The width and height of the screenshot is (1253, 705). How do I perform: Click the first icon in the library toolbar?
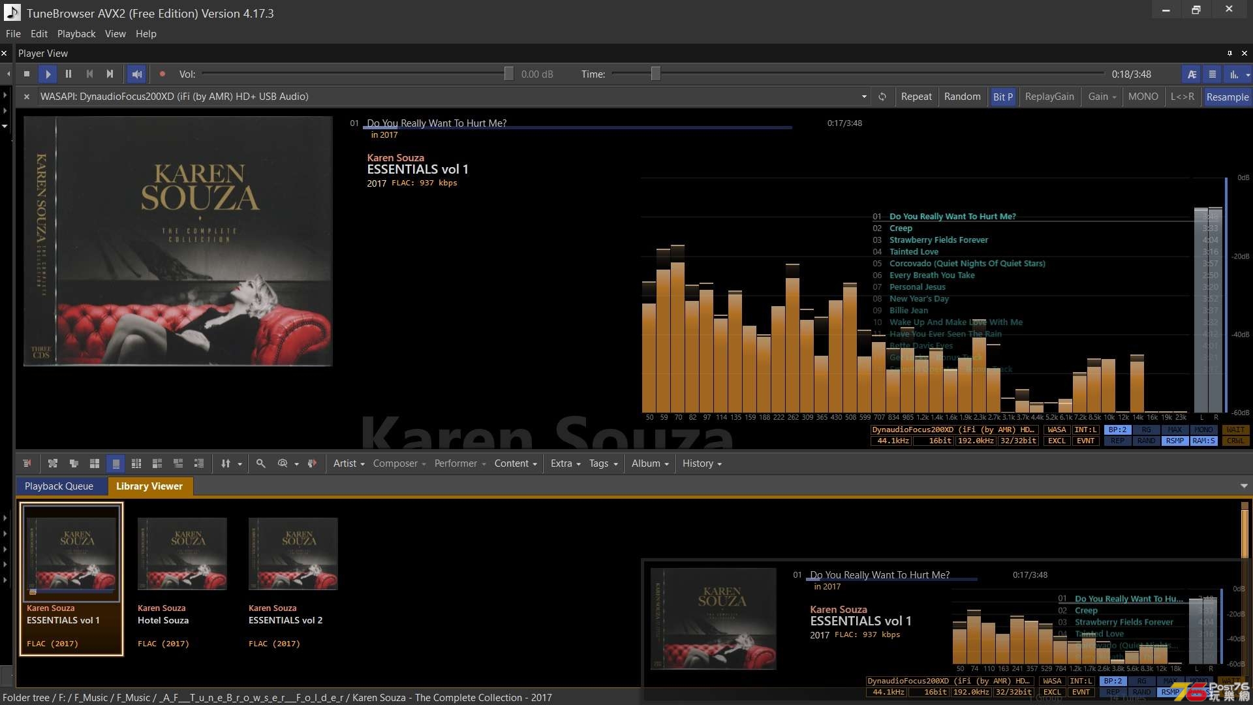27,463
